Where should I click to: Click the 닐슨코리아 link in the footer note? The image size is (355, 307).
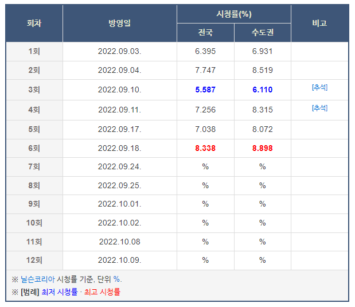(38, 279)
